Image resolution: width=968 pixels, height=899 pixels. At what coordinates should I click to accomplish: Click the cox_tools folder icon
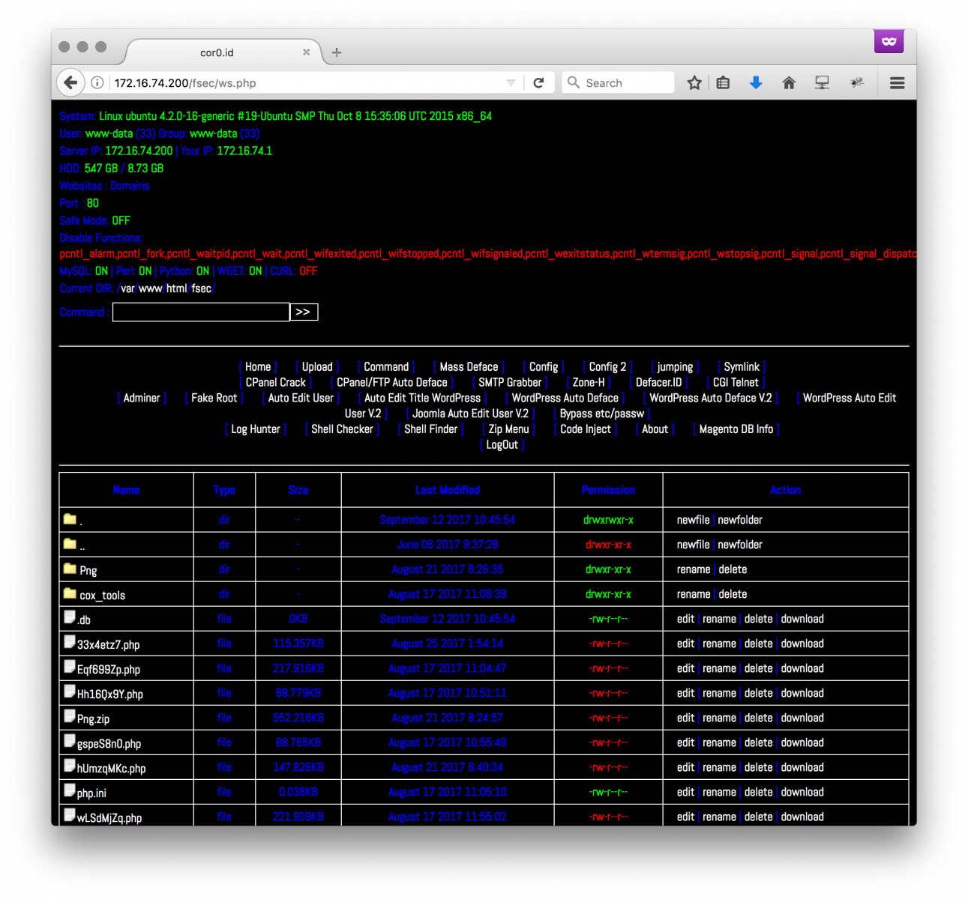69,593
